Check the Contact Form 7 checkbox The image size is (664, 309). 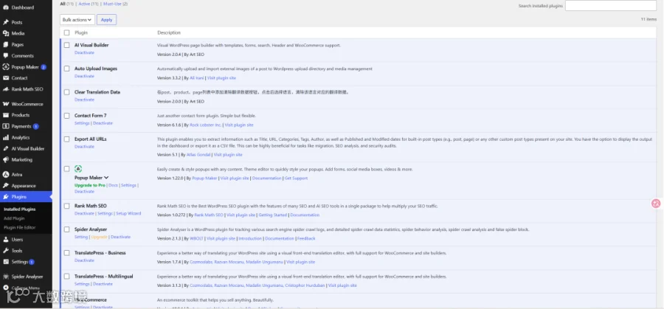coord(66,116)
